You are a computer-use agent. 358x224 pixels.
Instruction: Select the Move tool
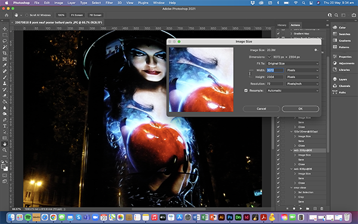click(x=5, y=29)
